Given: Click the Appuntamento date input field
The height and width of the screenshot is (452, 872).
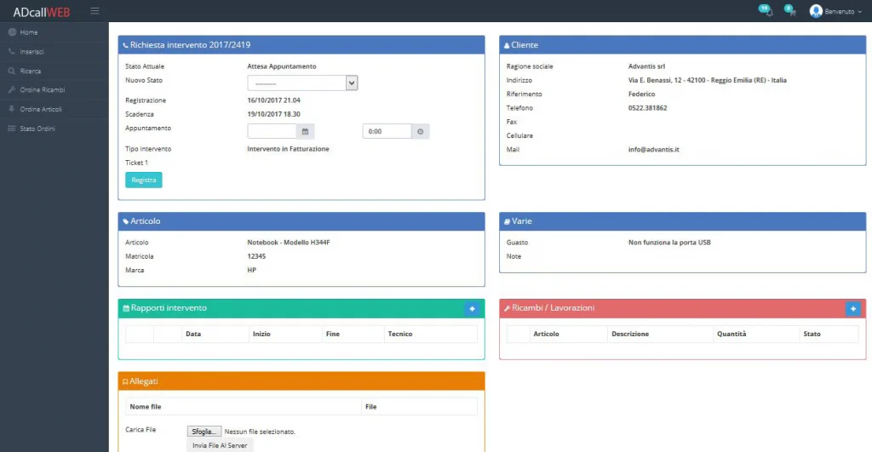Looking at the screenshot, I should click(x=272, y=132).
